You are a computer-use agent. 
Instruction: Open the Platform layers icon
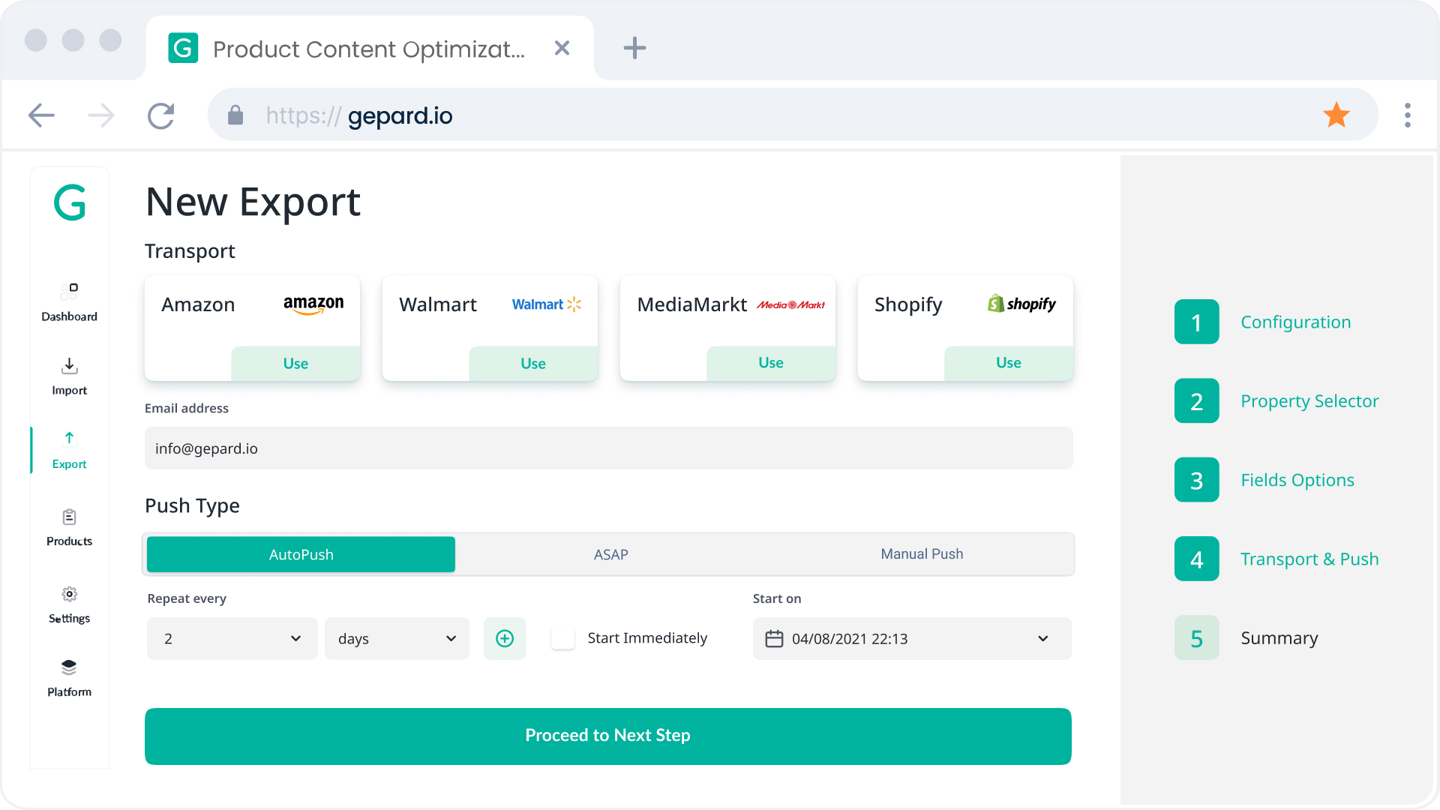(69, 667)
